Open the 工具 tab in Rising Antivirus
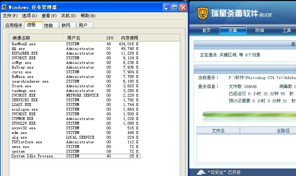Image resolution: width=296 pixels, height=176 pixels. point(287,31)
